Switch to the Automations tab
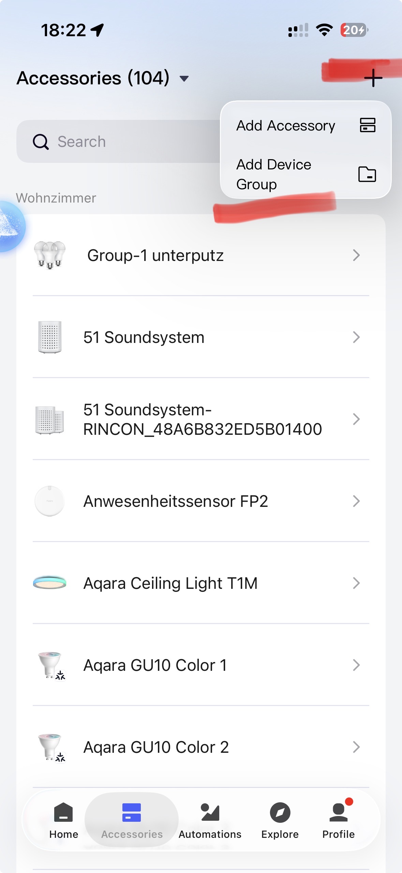Viewport: 402px width, 873px height. [x=210, y=820]
